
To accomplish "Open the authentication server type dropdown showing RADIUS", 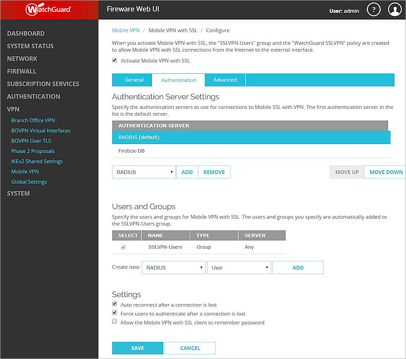I will point(143,172).
